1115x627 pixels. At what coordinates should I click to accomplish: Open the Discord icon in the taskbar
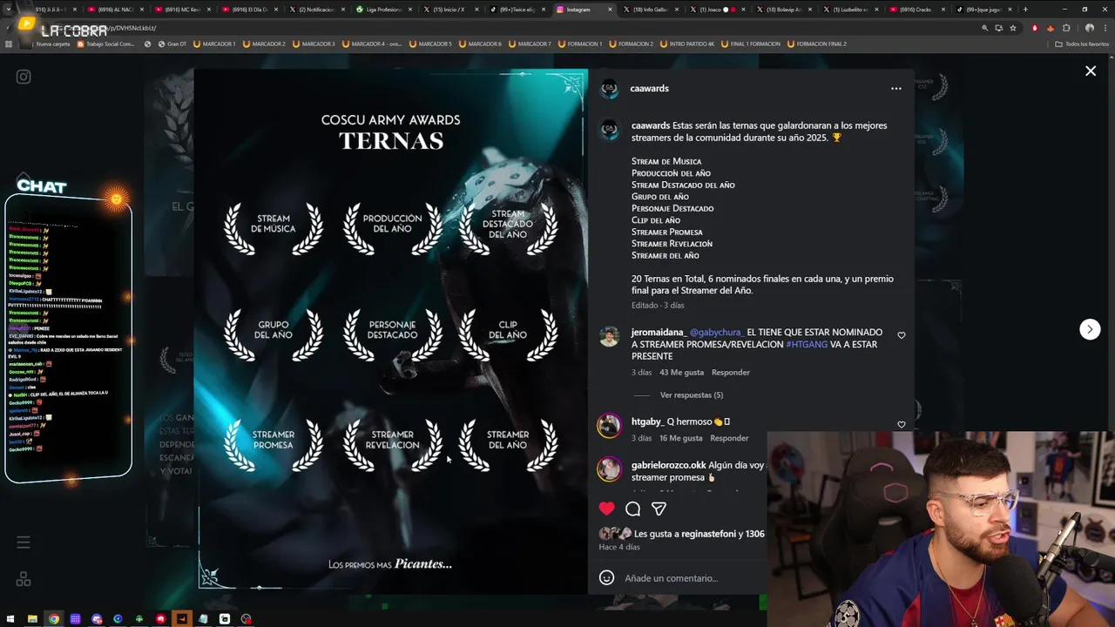pyautogui.click(x=97, y=619)
